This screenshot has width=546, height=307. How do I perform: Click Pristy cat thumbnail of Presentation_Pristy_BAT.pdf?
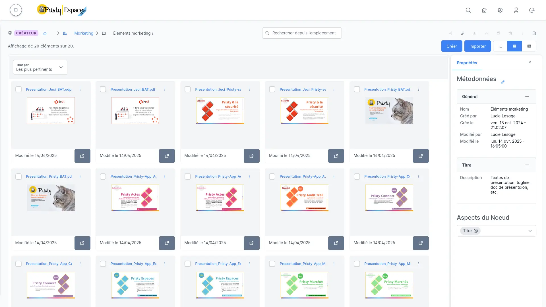point(51,198)
